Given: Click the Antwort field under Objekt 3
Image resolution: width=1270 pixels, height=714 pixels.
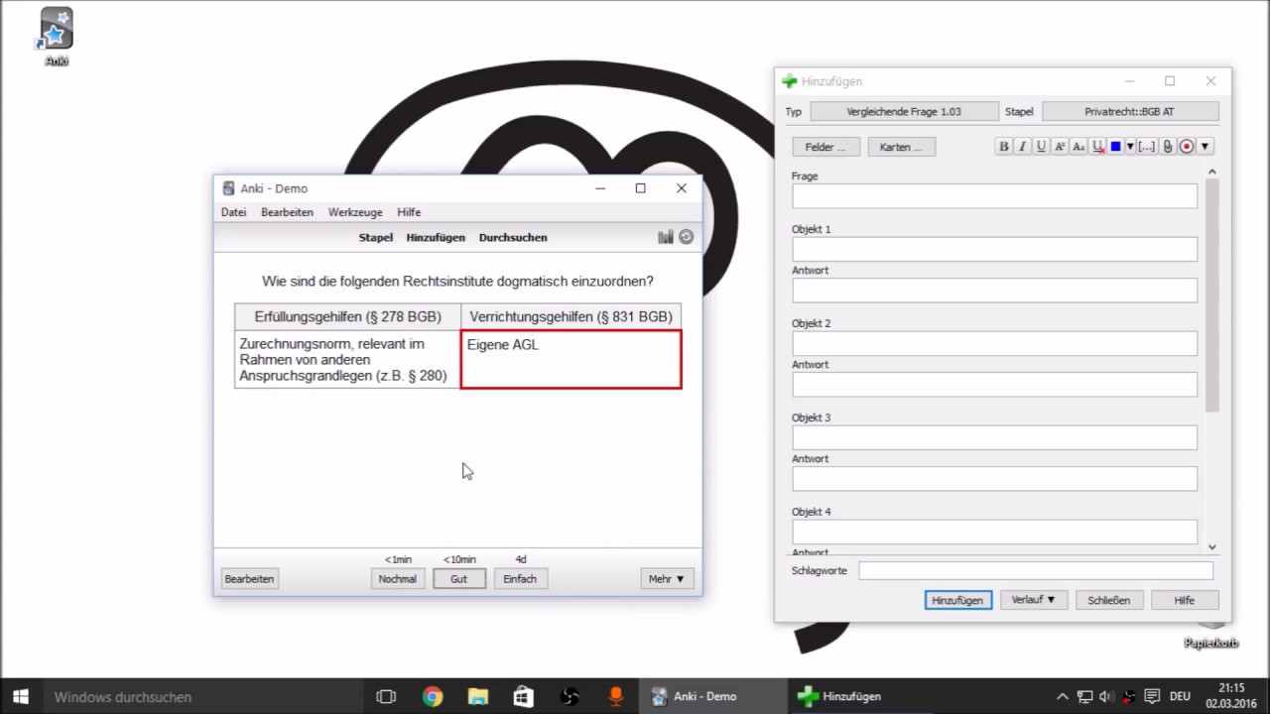Looking at the screenshot, I should [x=994, y=479].
